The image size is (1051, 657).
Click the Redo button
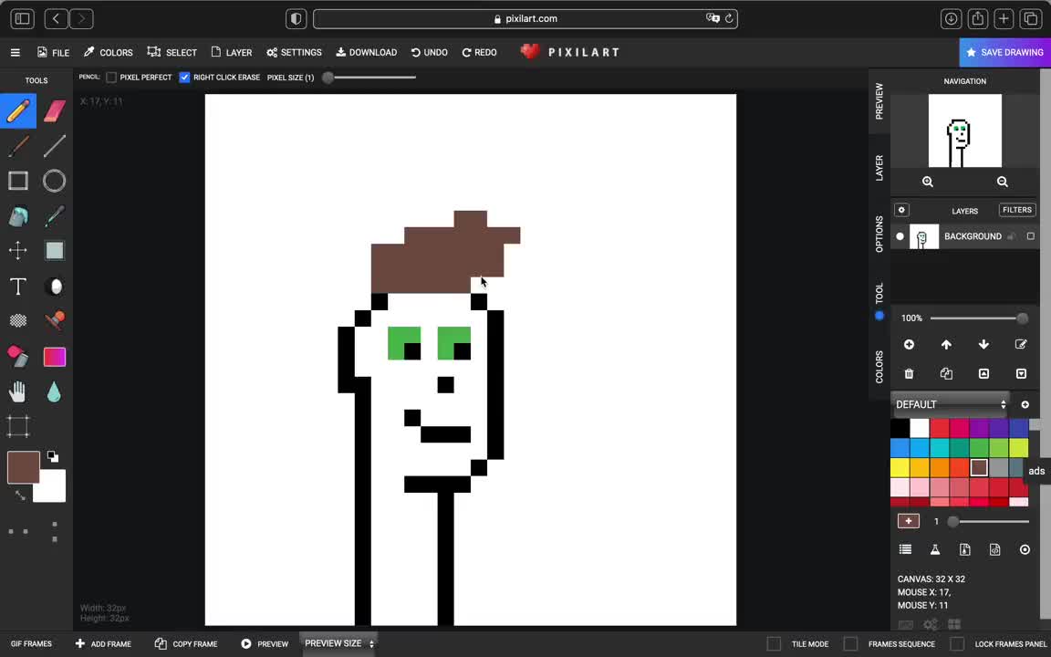tap(479, 52)
